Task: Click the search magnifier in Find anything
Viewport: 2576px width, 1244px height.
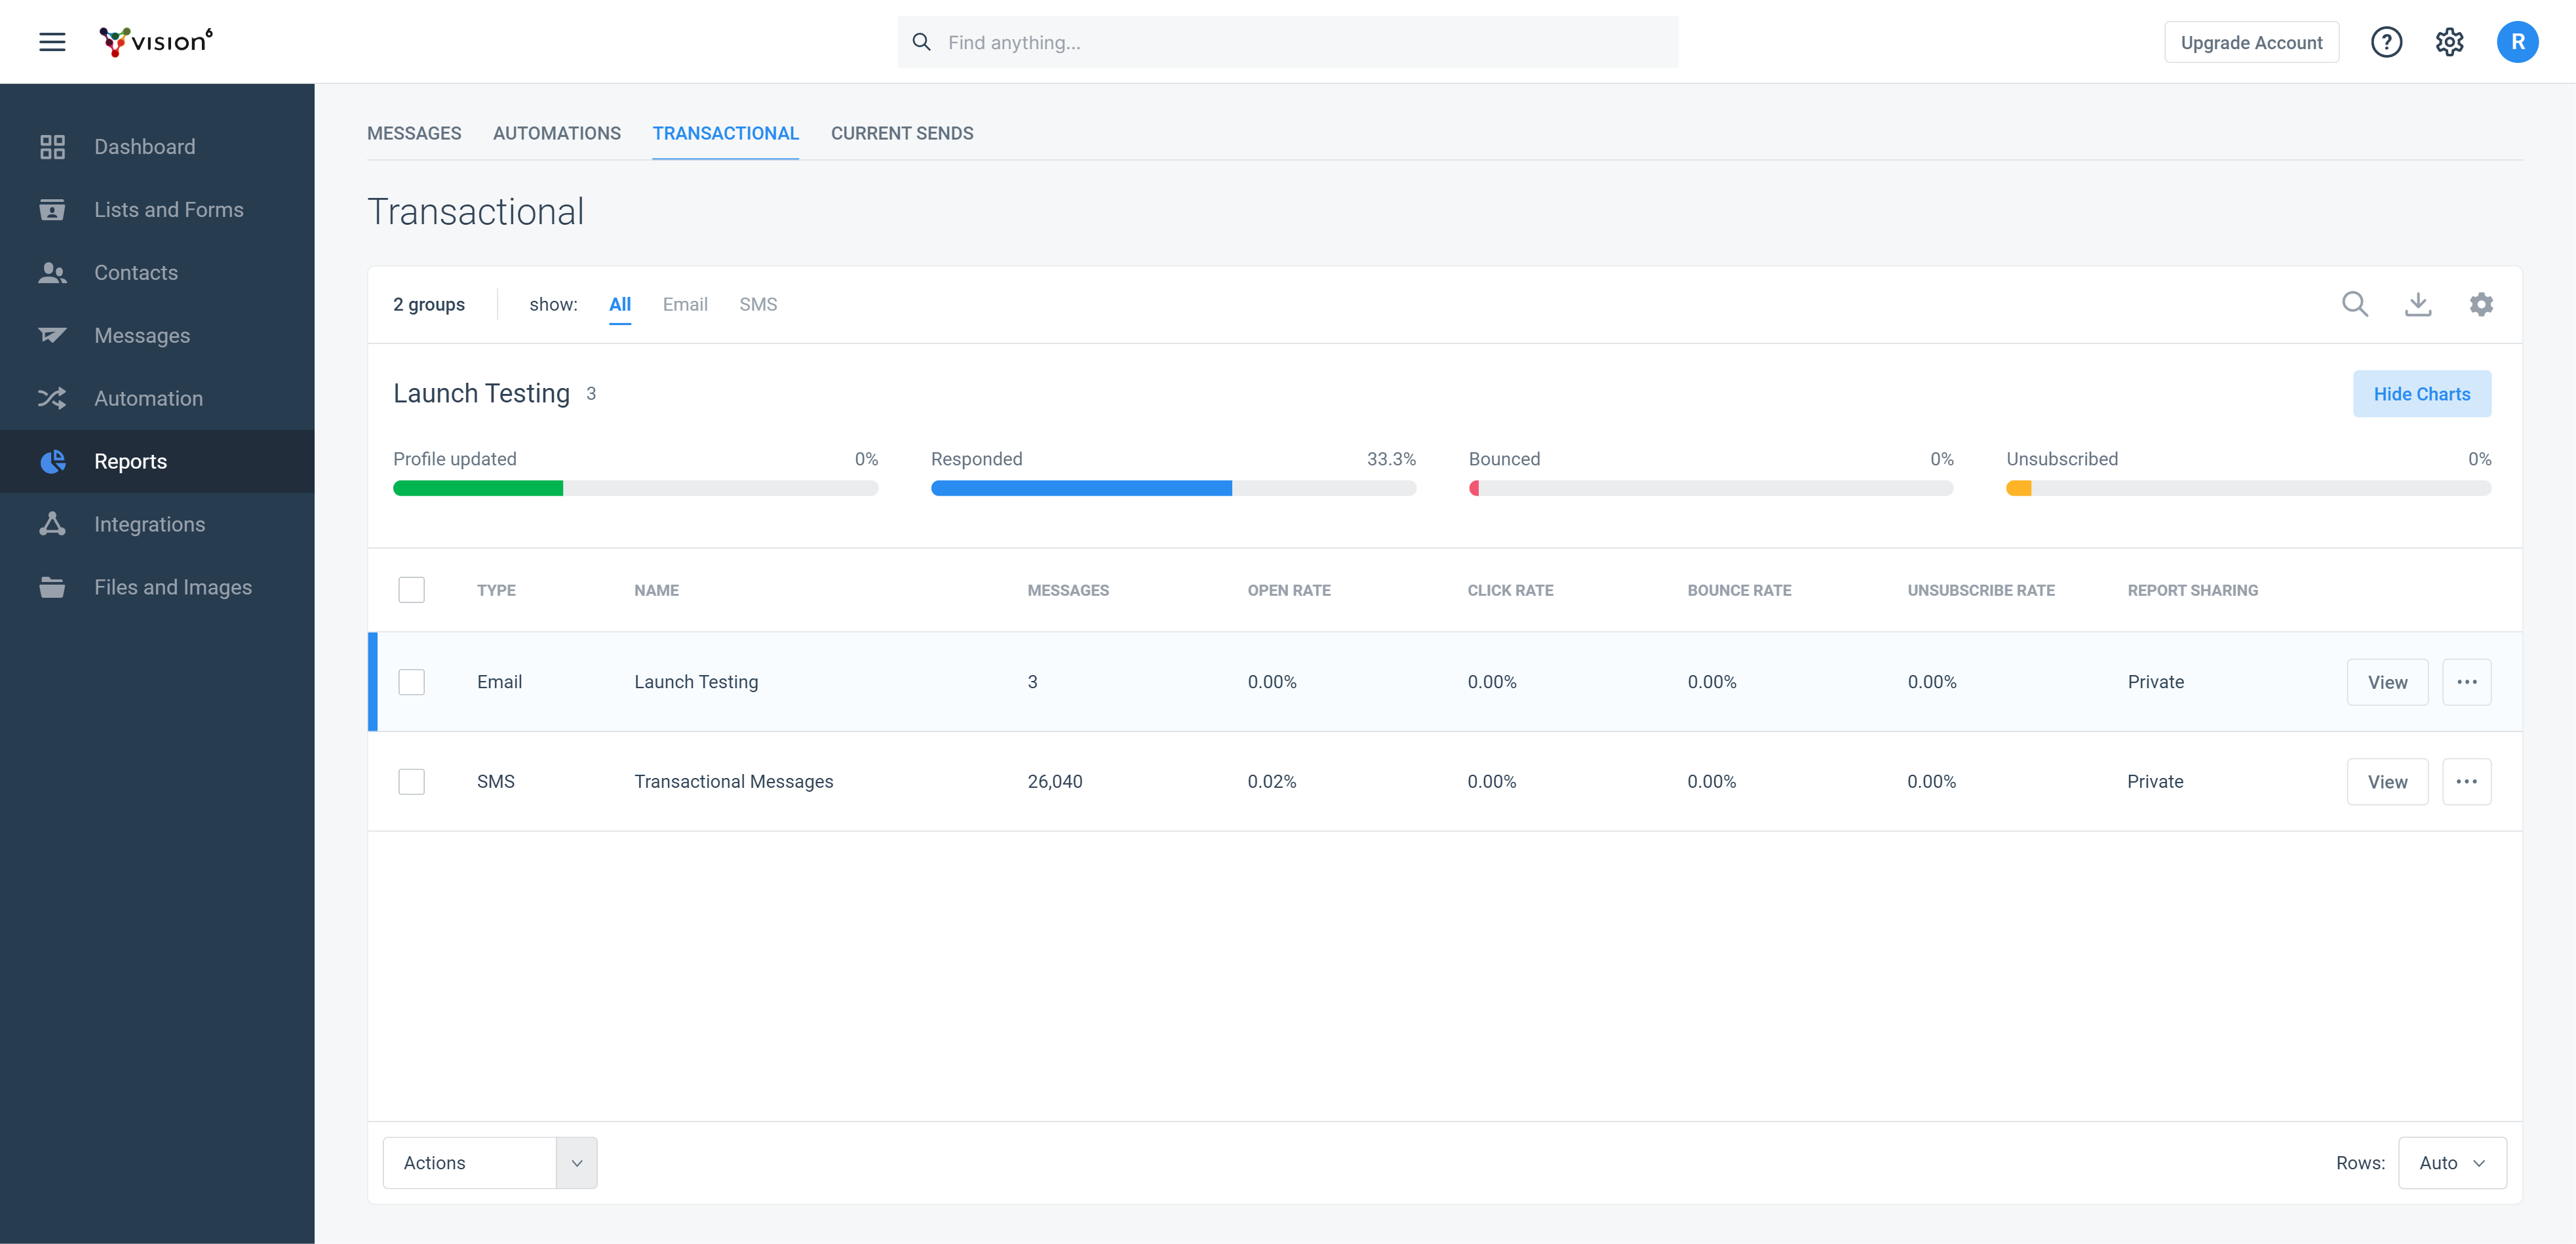Action: pos(922,42)
